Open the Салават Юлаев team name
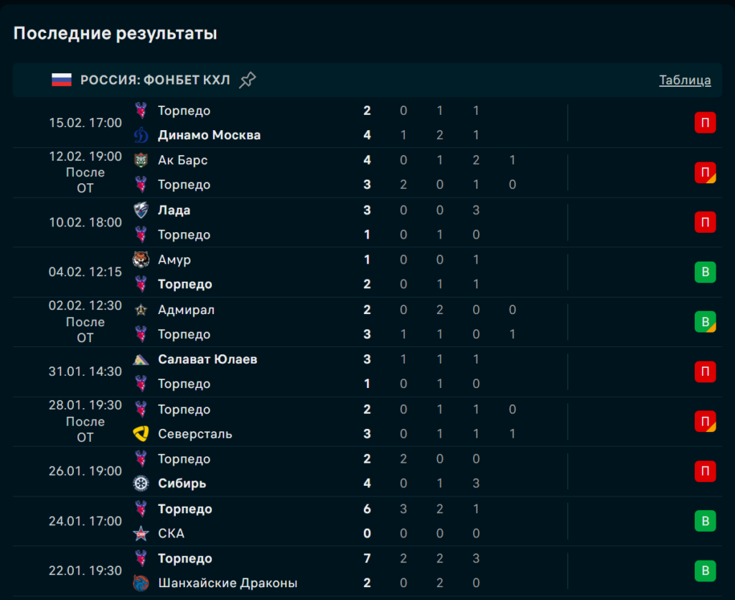Viewport: 735px width, 600px height. [x=207, y=359]
